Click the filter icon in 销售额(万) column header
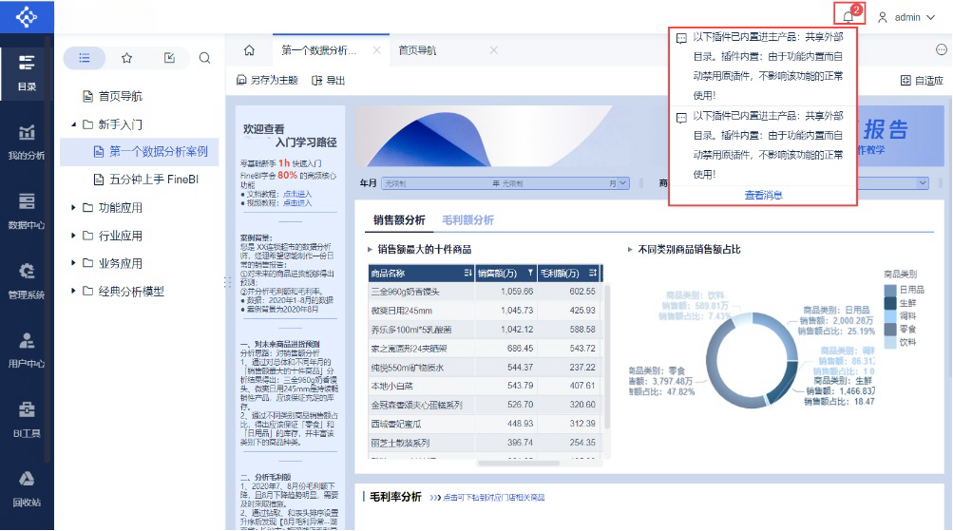The width and height of the screenshot is (953, 531). click(530, 274)
